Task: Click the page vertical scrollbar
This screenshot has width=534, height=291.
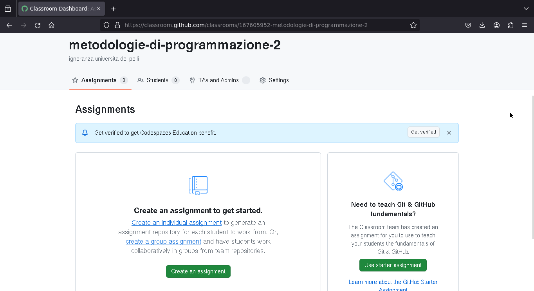Action: click(532, 166)
